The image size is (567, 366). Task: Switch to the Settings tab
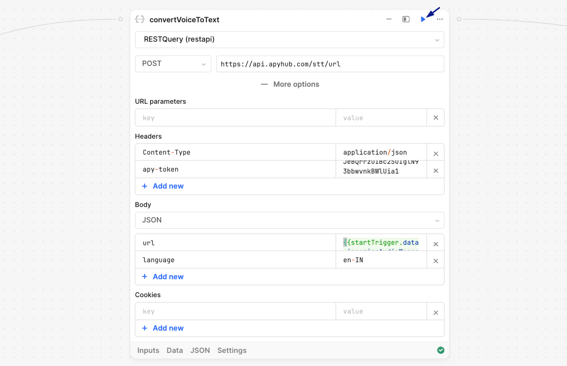click(x=232, y=350)
